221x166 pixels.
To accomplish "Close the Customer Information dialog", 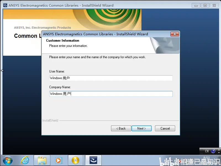I will coord(175,34).
